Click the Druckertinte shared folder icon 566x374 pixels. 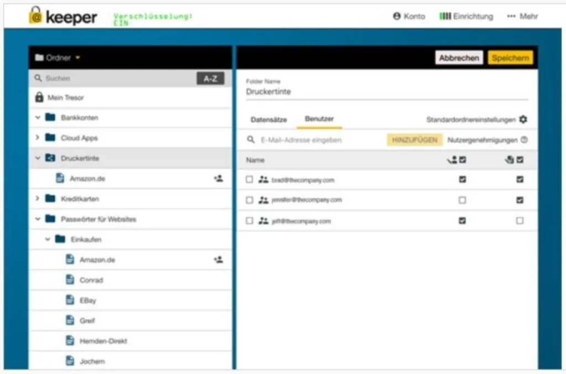[50, 158]
